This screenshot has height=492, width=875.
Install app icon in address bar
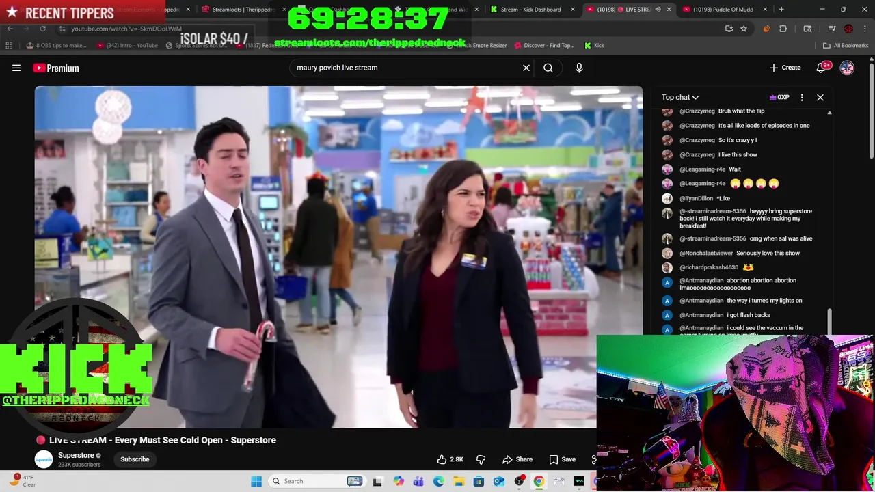pyautogui.click(x=729, y=29)
